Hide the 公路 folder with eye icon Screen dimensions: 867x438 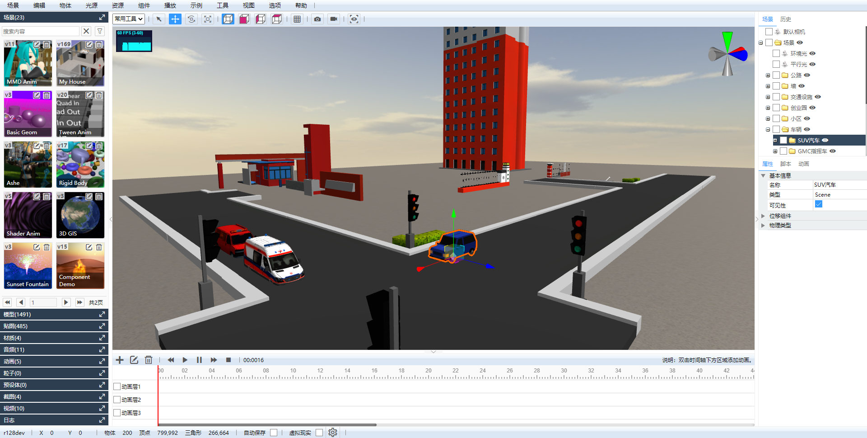[x=807, y=75]
